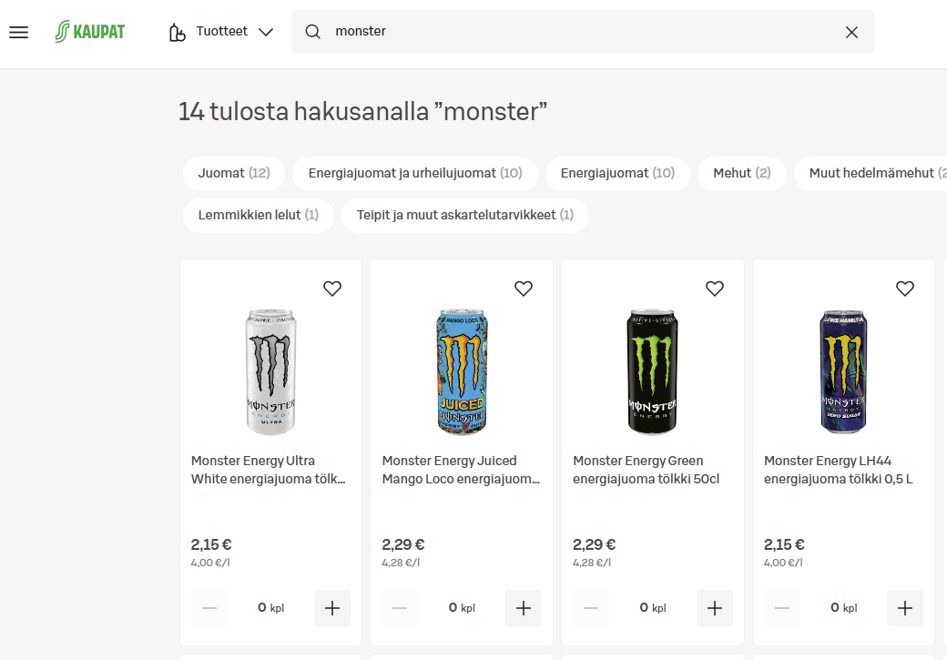Increase quantity of Monster Juiced Mango Loco
Image resolution: width=947 pixels, height=660 pixels.
click(x=524, y=608)
